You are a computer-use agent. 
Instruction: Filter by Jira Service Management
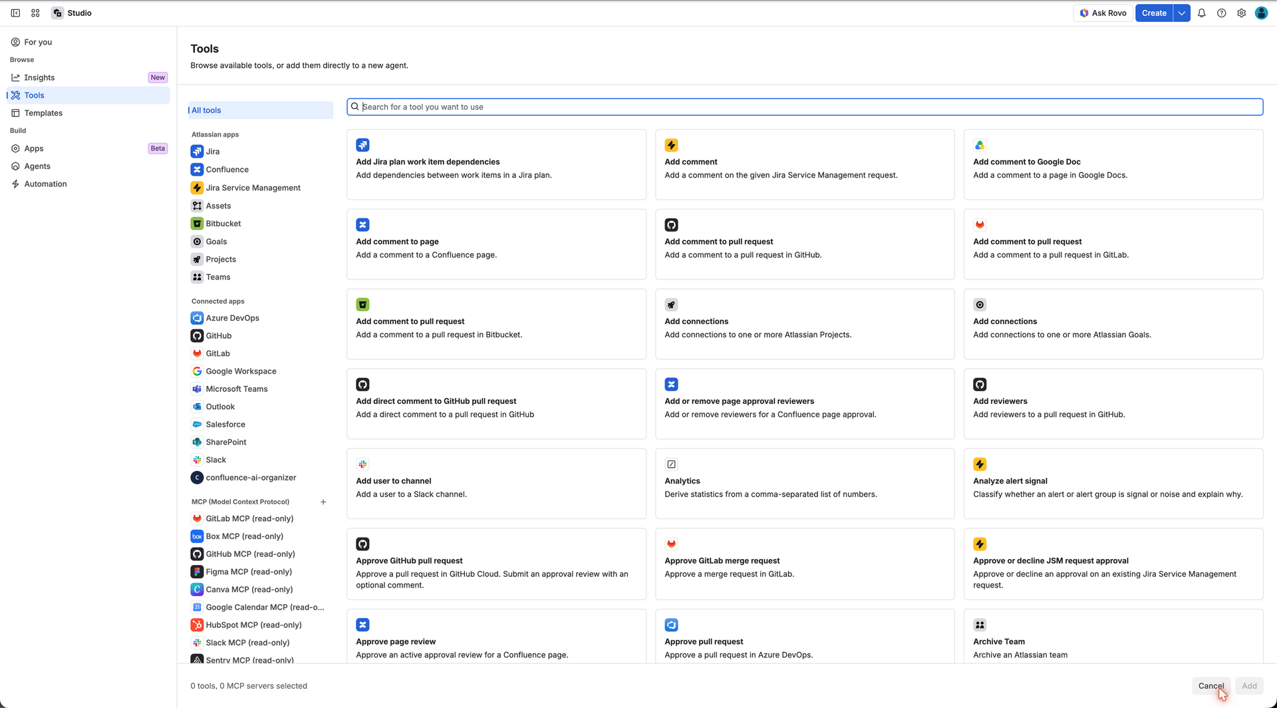pos(260,188)
